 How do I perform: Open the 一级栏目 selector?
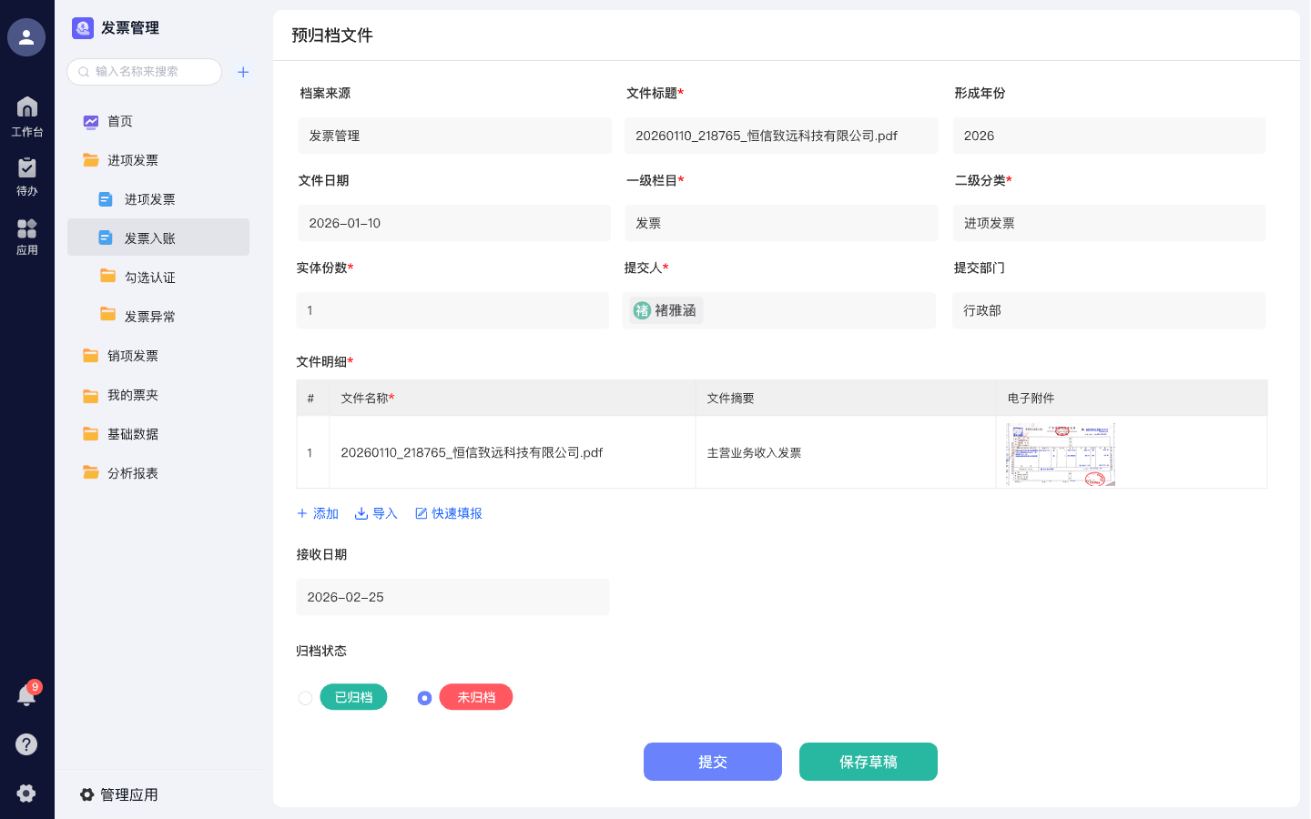(x=781, y=223)
